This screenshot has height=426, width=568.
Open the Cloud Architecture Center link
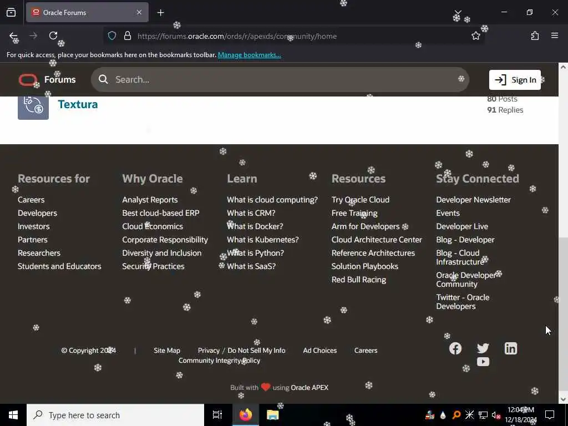(377, 240)
